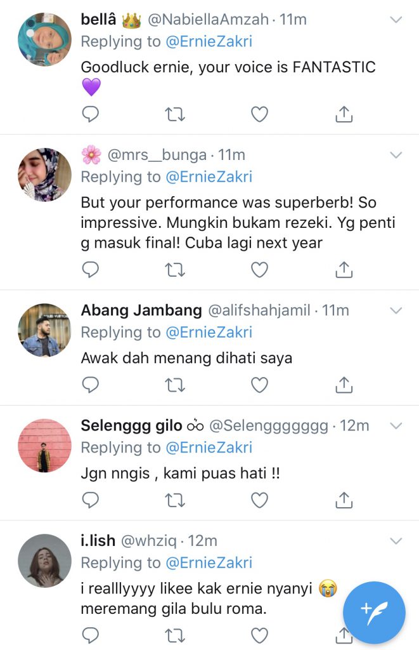The image size is (419, 650).
Task: Open the chevron menu on i.lish's tweet
Action: pyautogui.click(x=396, y=541)
